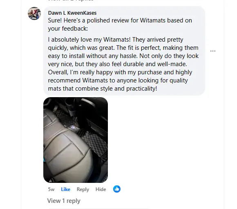Open commenter name Dawn L KweenKases

pyautogui.click(x=72, y=13)
